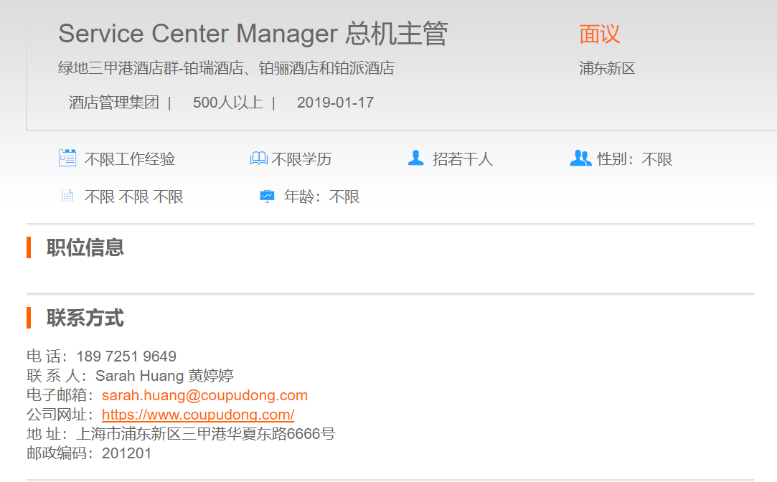Open sarah.huang@coupudong.com email link
777x482 pixels.
204,395
